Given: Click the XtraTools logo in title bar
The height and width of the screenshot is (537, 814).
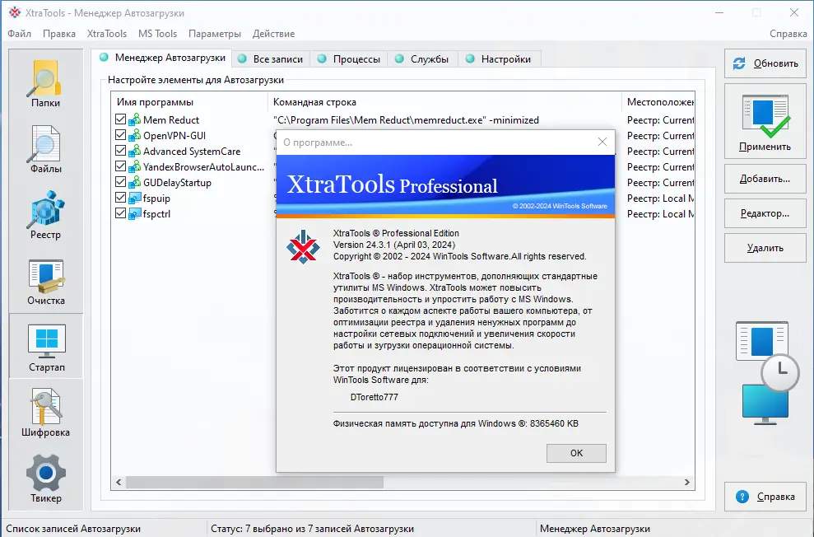Looking at the screenshot, I should [x=15, y=12].
